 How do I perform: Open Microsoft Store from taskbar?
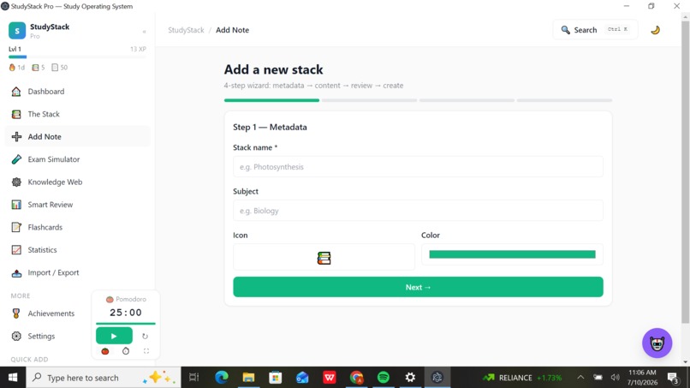(x=276, y=378)
